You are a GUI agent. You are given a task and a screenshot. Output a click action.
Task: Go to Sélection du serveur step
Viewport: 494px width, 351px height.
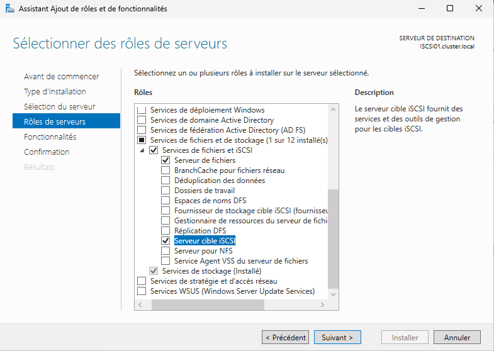[x=59, y=106]
